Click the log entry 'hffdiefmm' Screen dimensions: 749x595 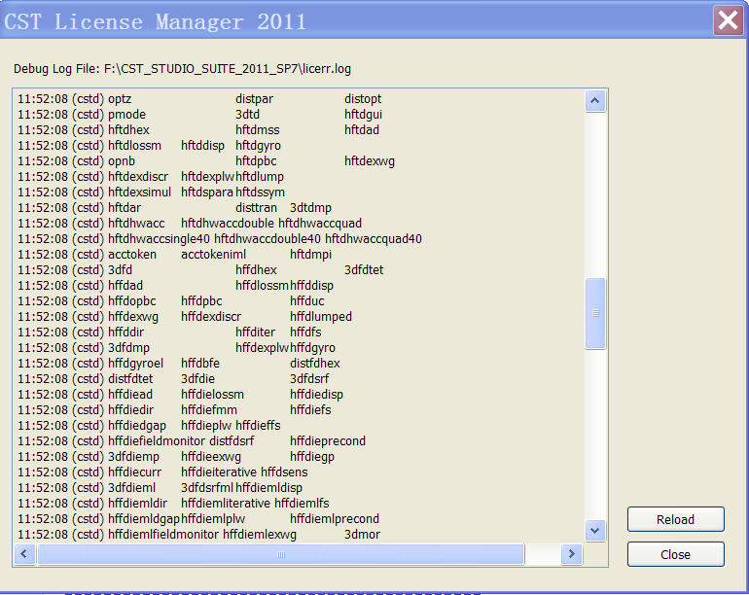[x=209, y=410]
